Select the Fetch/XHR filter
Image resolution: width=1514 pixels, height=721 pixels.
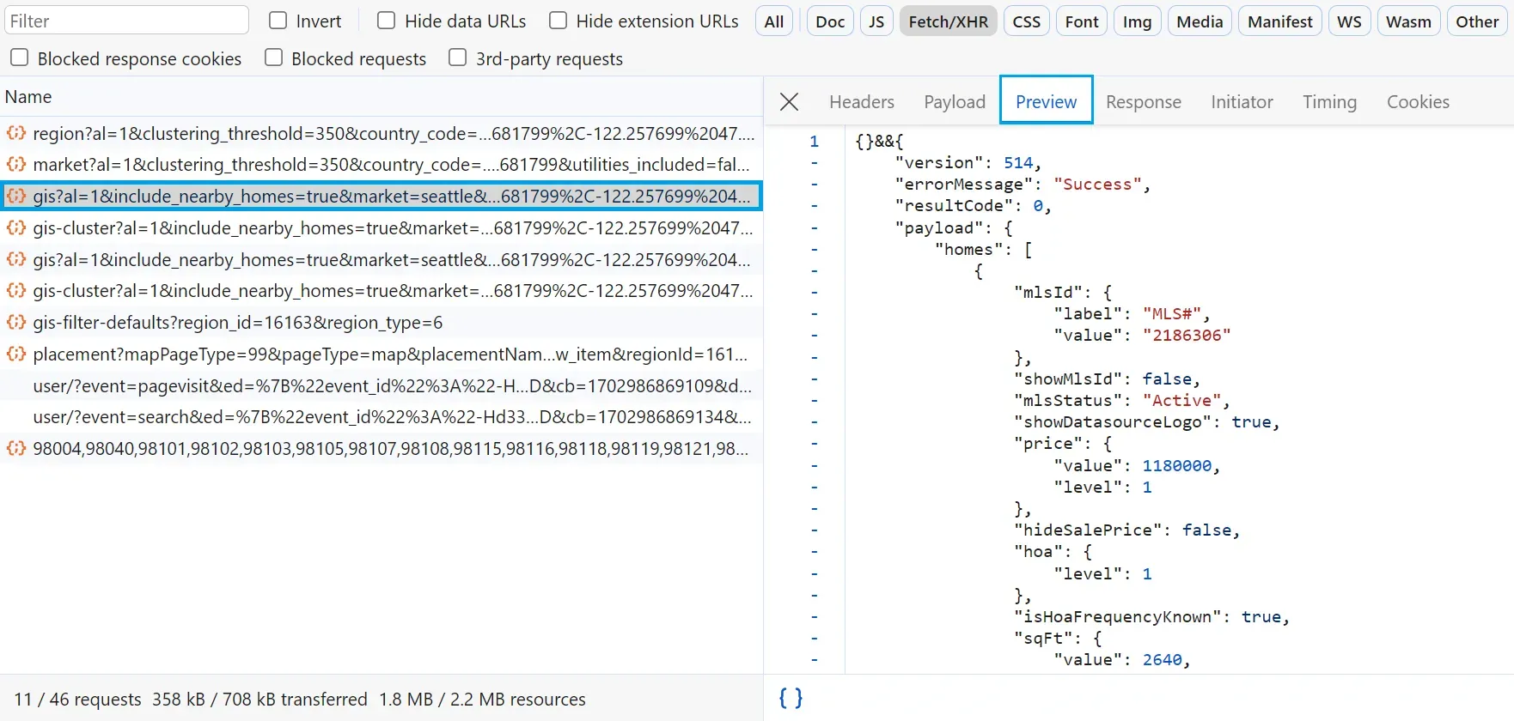[x=949, y=21]
